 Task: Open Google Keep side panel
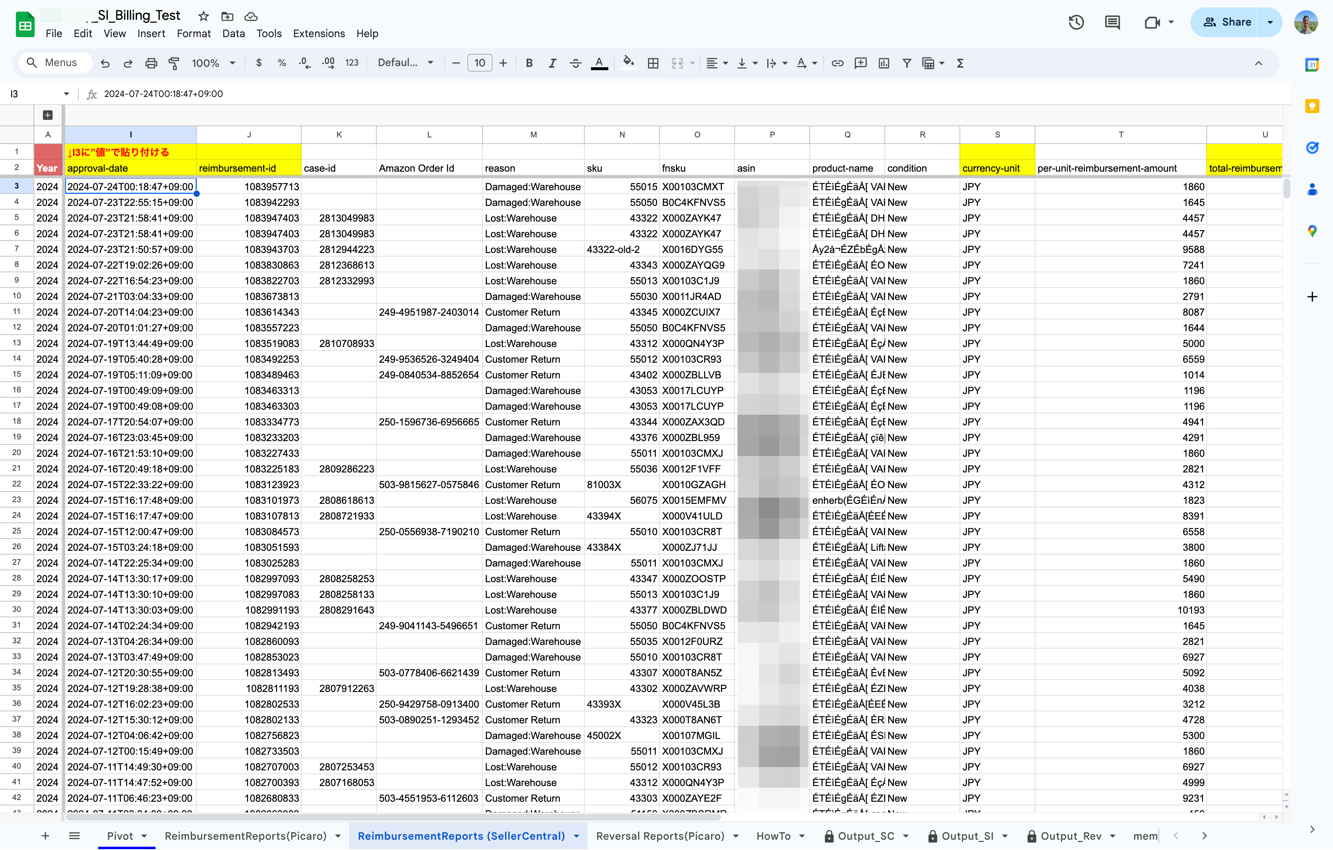(x=1312, y=106)
